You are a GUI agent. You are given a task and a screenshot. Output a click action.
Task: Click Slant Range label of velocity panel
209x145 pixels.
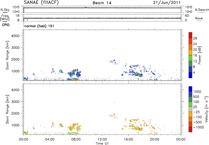tap(7, 109)
